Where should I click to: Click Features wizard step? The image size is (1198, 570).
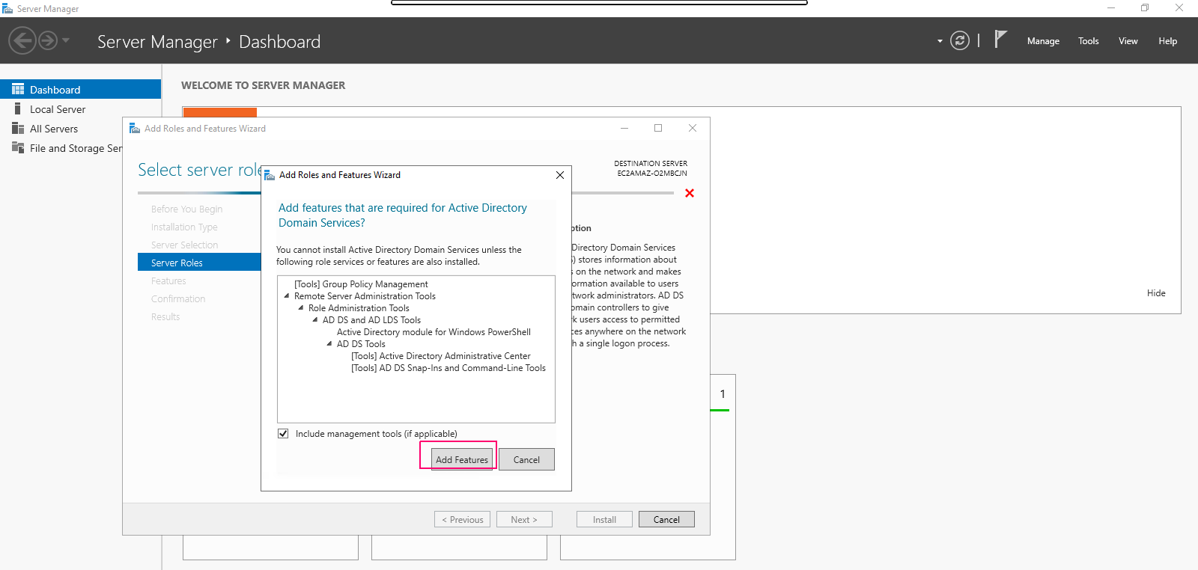[168, 281]
